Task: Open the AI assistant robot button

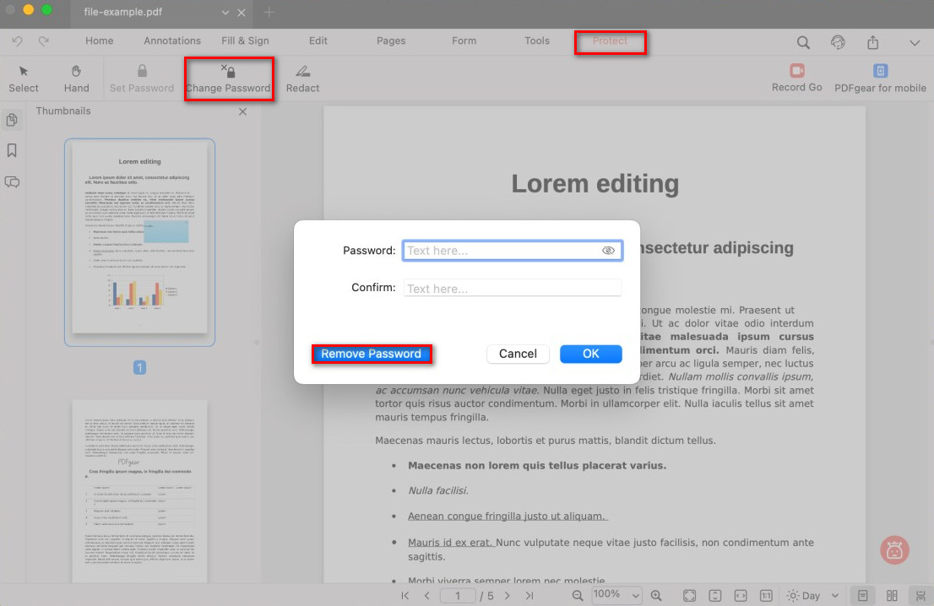Action: [894, 550]
